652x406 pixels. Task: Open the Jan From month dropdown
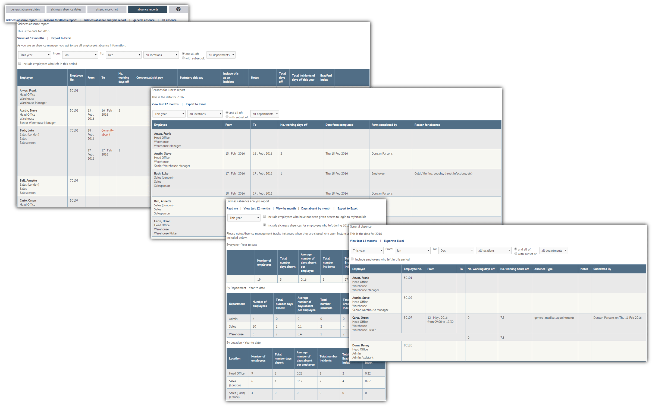pyautogui.click(x=80, y=55)
